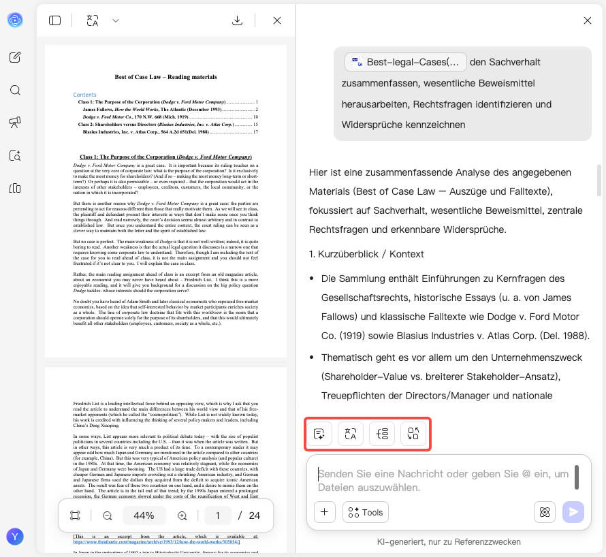The width and height of the screenshot is (606, 557).
Task: Click the '1. Kurzüberblick / Kontext' heading
Action: (x=366, y=254)
